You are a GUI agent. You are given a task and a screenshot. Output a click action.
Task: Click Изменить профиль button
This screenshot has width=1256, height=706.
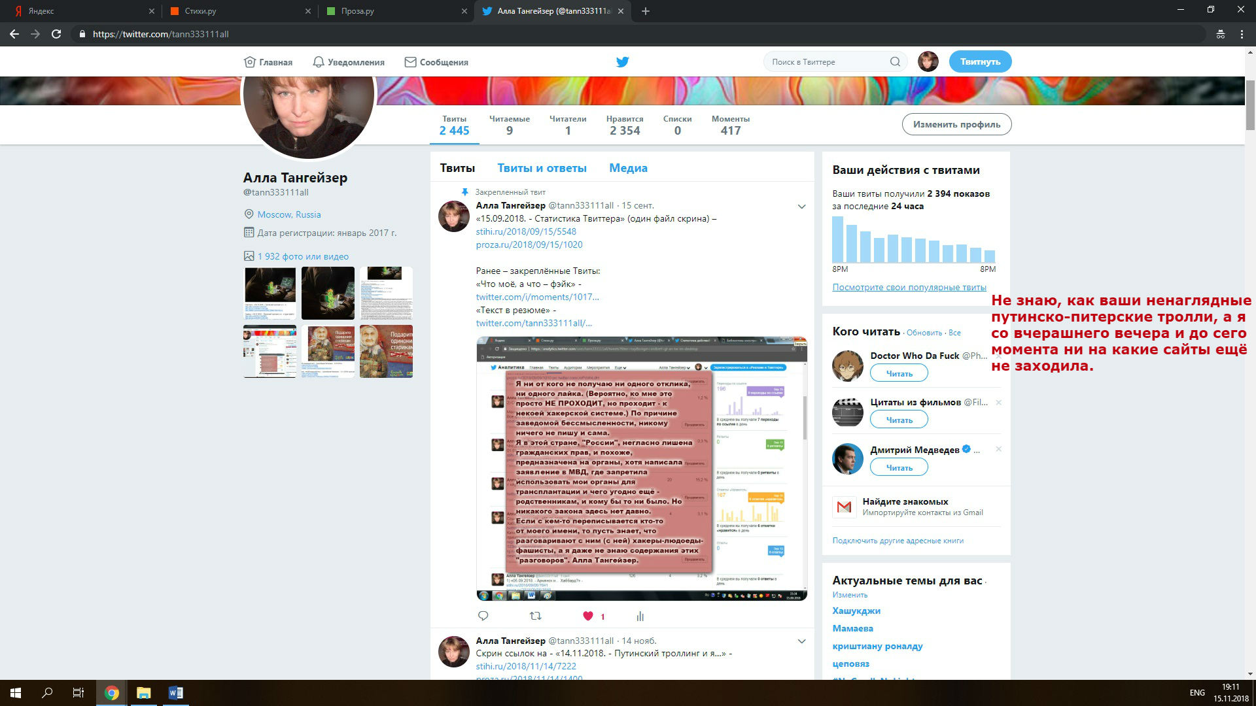pos(956,124)
